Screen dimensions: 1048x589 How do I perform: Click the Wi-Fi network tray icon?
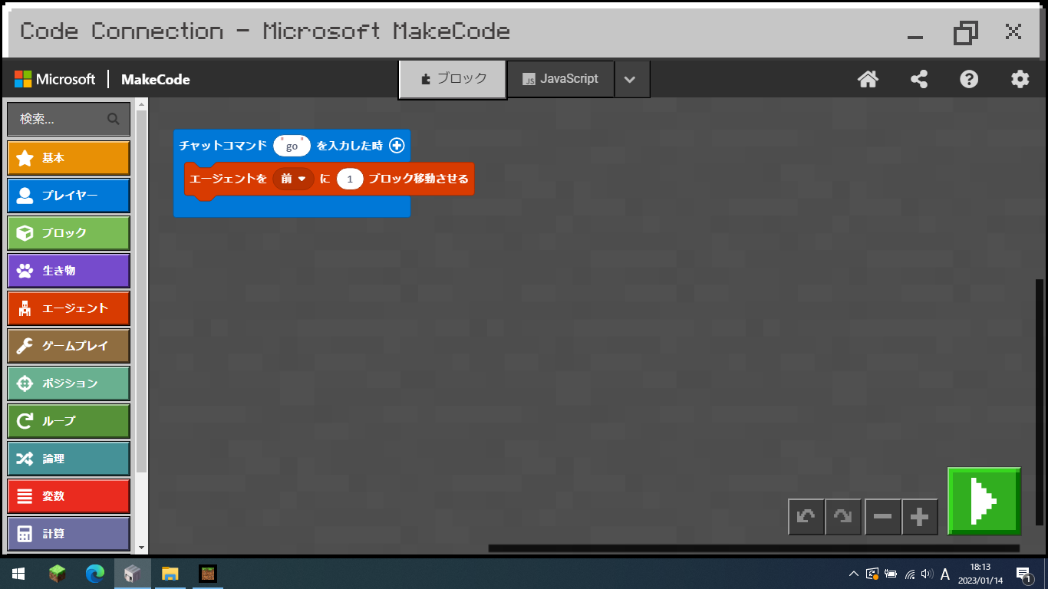pos(909,574)
